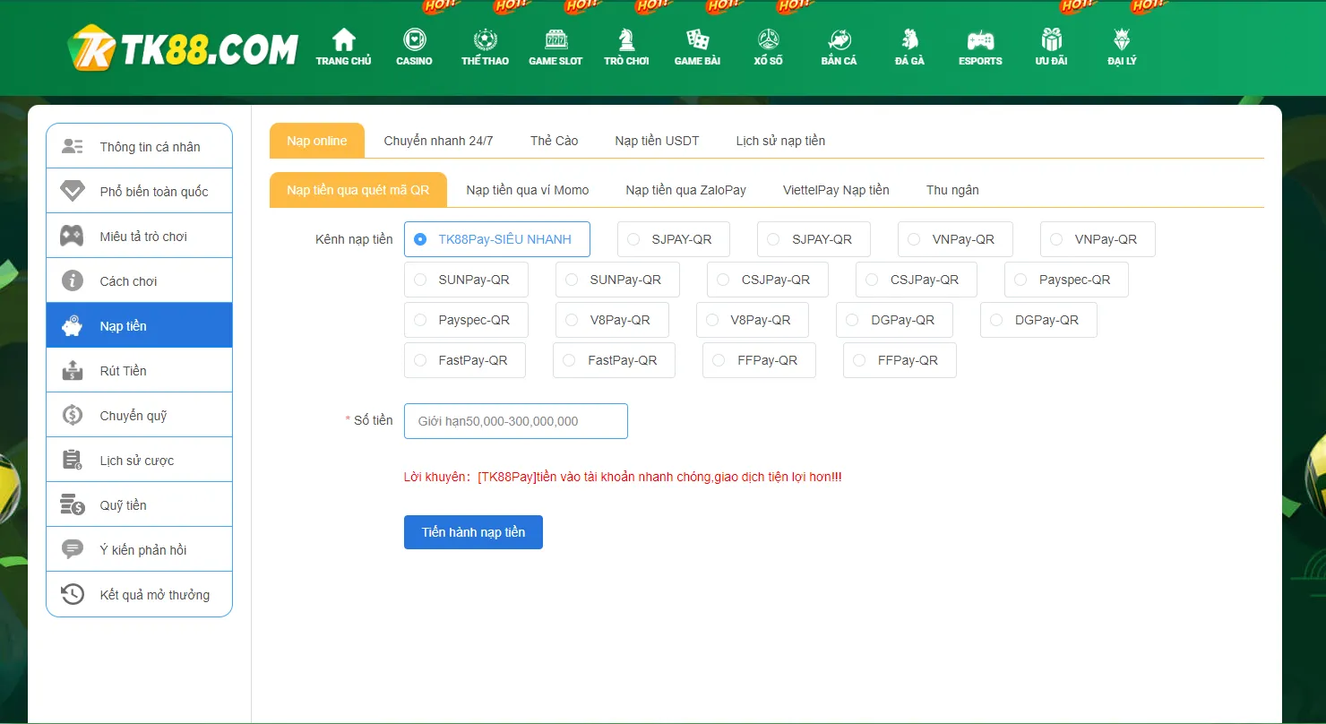Screen dimensions: 1326x724
Task: Select Thu ngân tab
Action: 952,190
